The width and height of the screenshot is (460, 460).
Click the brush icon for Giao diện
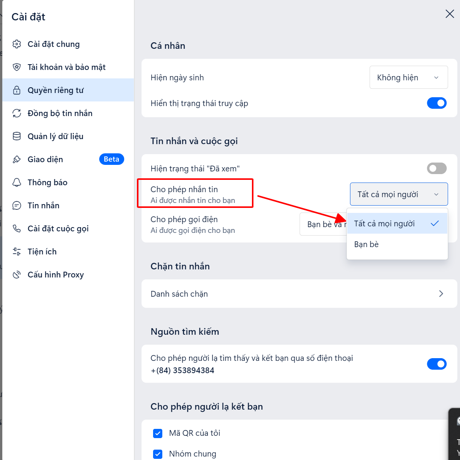(x=17, y=159)
